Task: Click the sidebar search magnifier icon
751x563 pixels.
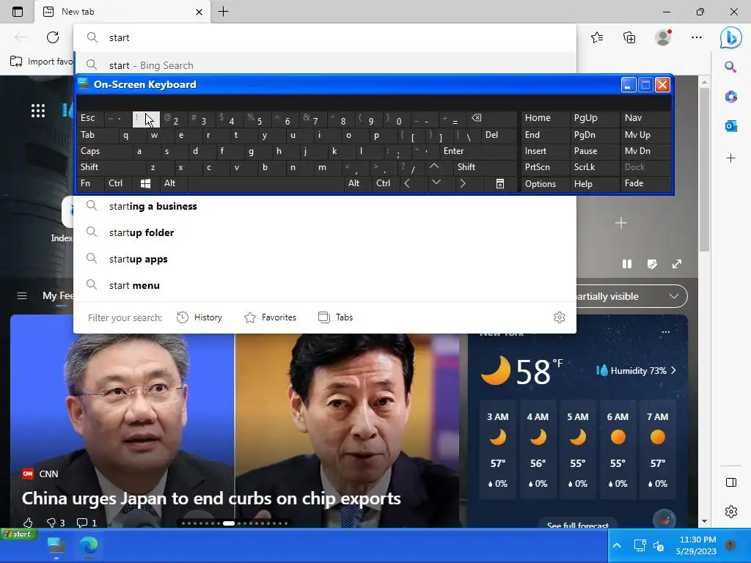Action: [730, 67]
